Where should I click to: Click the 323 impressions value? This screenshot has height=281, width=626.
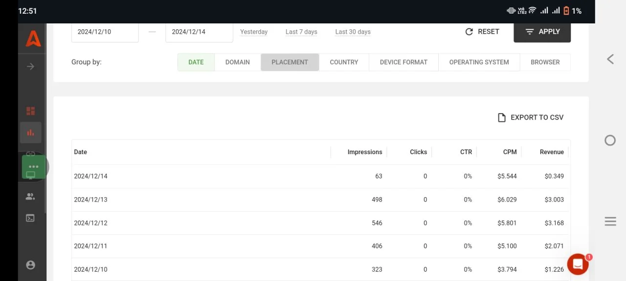click(x=377, y=269)
